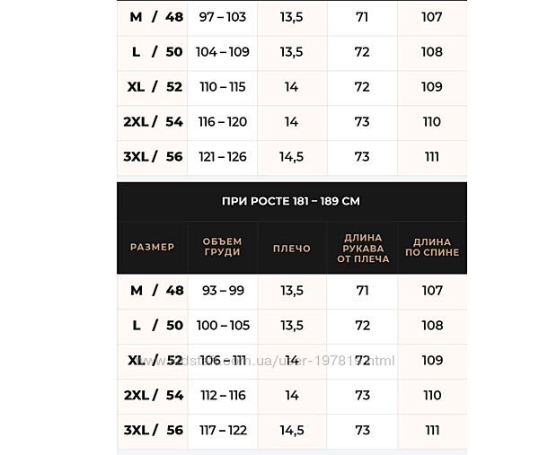The image size is (539, 455).
Task: Click the 110 – 115 chest value
Action: 222,87
